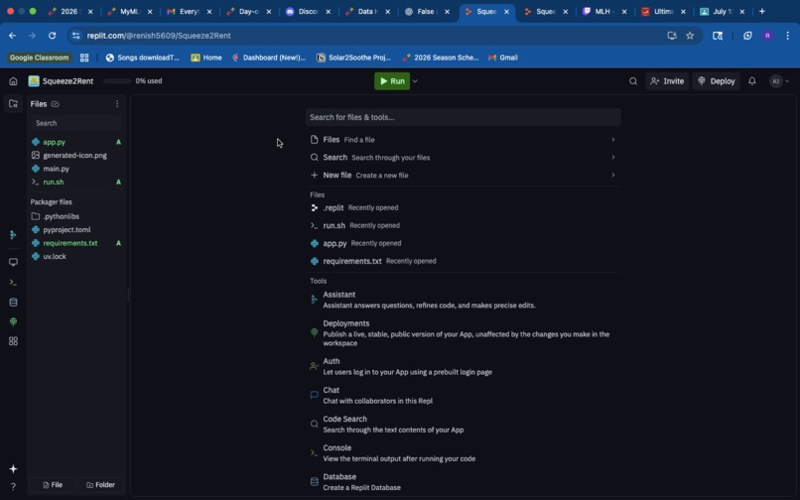Image resolution: width=800 pixels, height=500 pixels.
Task: Expand the Files Find a file row
Action: 463,139
